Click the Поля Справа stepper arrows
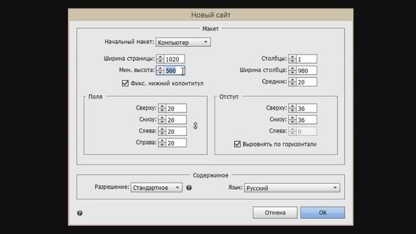The height and width of the screenshot is (234, 416). [x=162, y=143]
